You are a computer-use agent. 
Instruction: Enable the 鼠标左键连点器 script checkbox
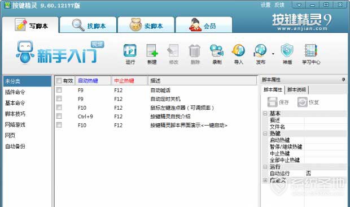(59, 107)
